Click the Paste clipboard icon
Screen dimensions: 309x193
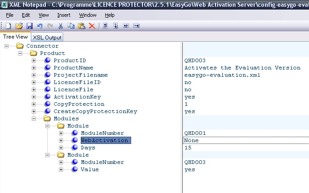pyautogui.click(x=82, y=26)
